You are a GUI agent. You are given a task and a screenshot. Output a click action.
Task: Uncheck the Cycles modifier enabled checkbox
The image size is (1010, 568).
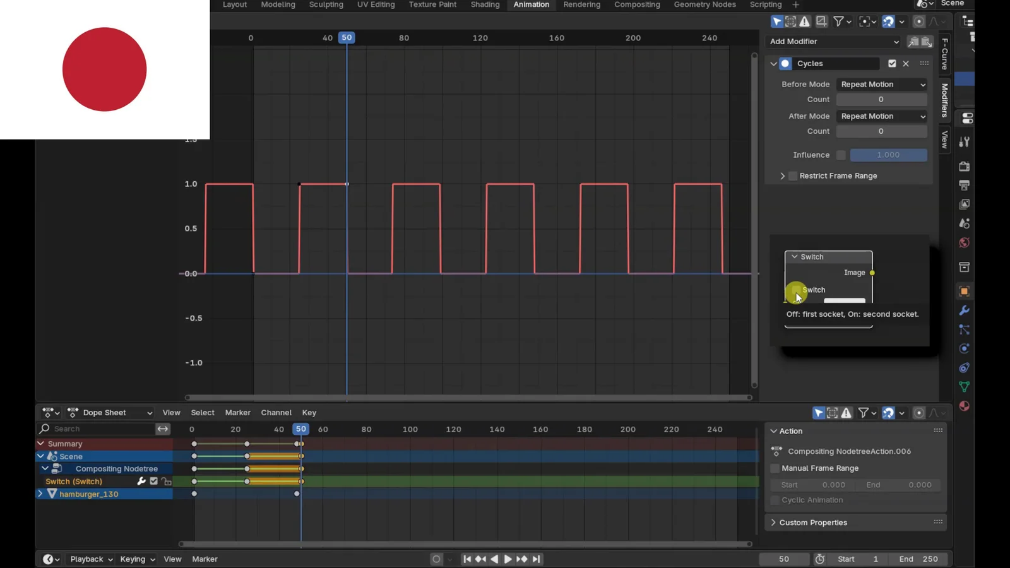(x=892, y=64)
